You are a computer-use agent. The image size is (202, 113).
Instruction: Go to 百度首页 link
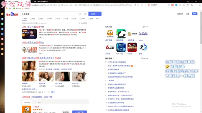coord(180,14)
